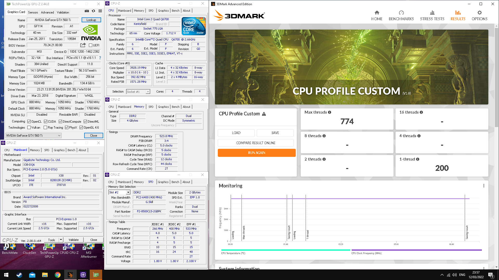Open GPU-Z hamburger menu

[100, 11]
